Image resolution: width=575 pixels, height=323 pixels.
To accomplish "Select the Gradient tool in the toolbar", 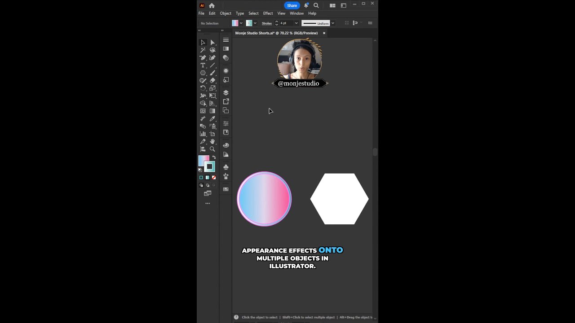I will coord(212,111).
